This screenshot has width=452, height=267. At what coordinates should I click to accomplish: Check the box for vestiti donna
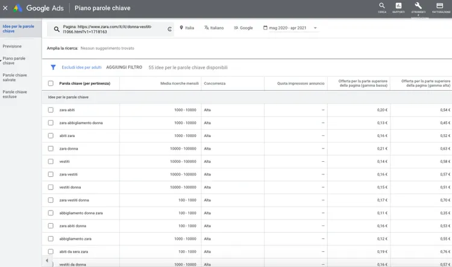(51, 187)
